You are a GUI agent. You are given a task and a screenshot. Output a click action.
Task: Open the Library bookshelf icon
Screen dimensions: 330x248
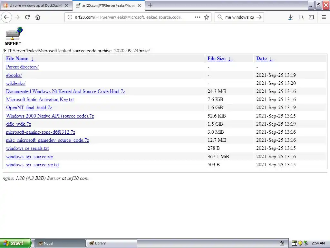click(x=301, y=17)
